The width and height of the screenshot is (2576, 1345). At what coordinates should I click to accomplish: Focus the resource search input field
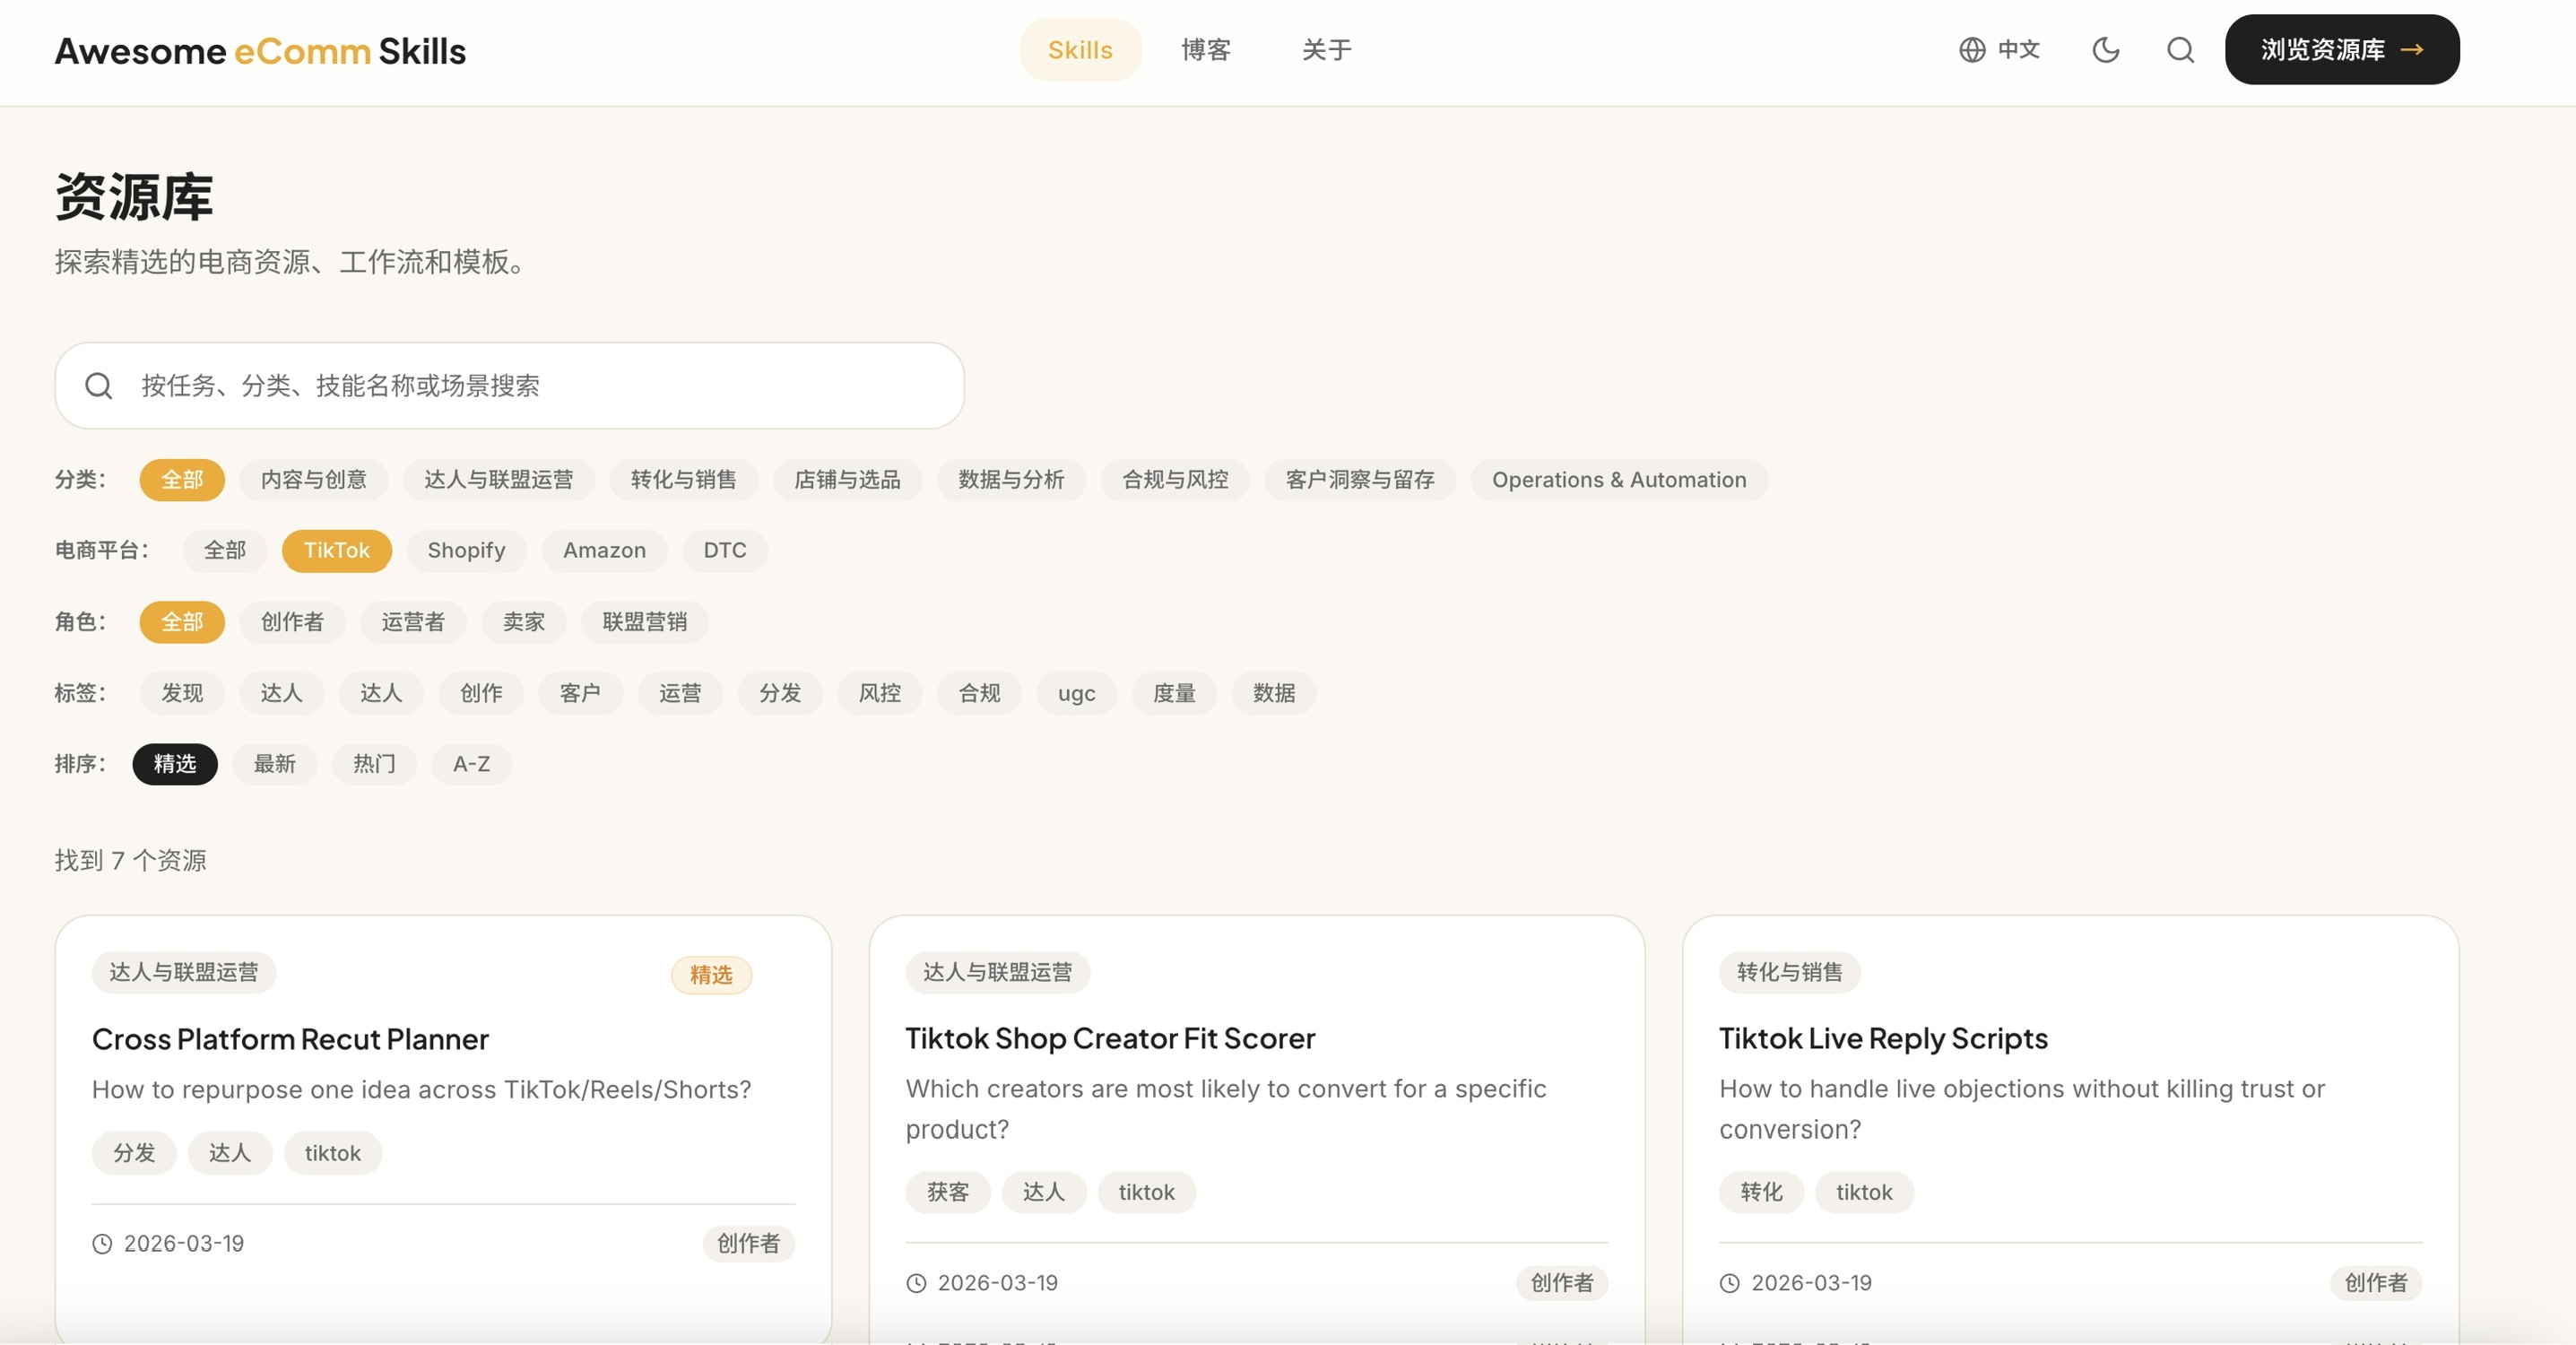point(540,386)
